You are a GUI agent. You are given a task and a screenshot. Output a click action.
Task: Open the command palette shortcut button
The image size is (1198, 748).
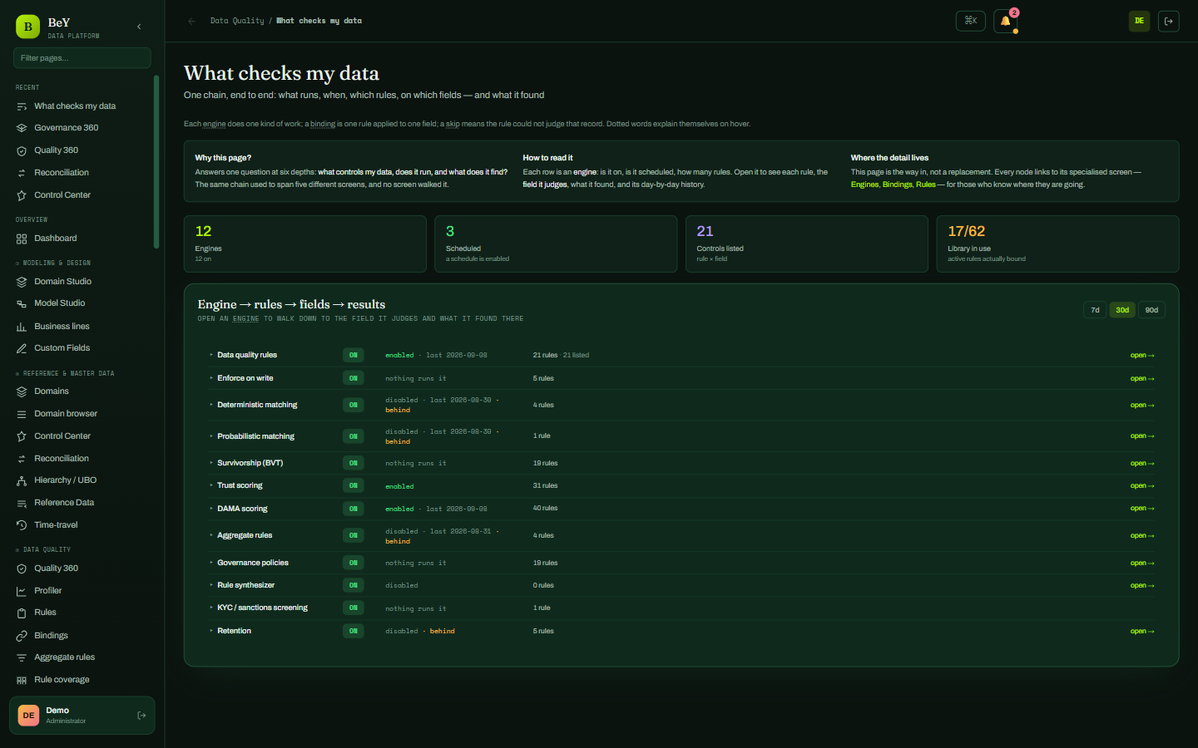[x=971, y=21]
